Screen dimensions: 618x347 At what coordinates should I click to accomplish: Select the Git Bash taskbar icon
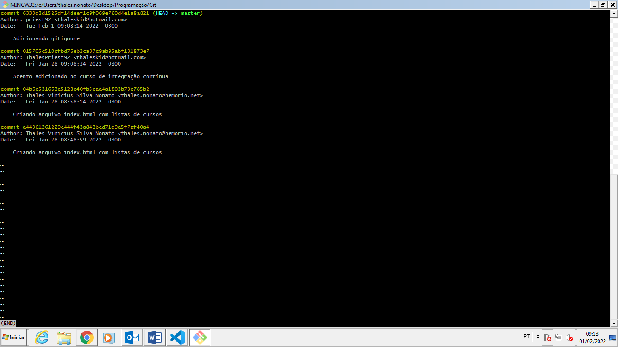[200, 338]
